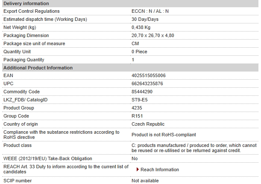Click the Product Group value 4235
Screen dimensions: 261x184
coord(137,108)
